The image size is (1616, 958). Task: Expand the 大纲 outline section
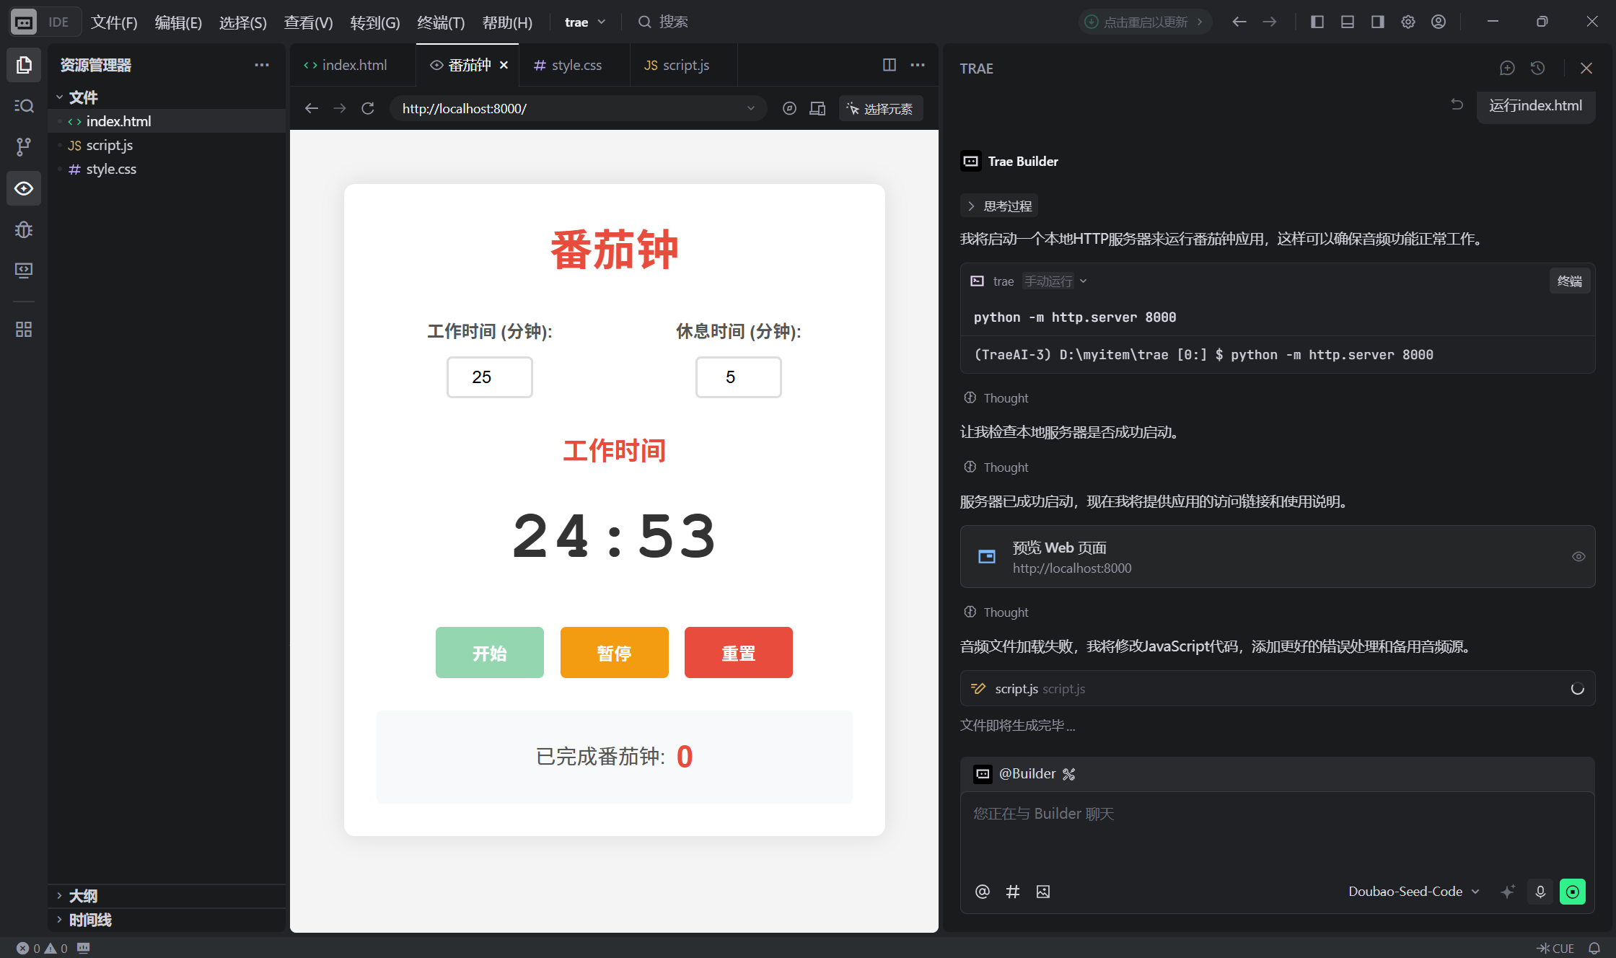(x=82, y=896)
